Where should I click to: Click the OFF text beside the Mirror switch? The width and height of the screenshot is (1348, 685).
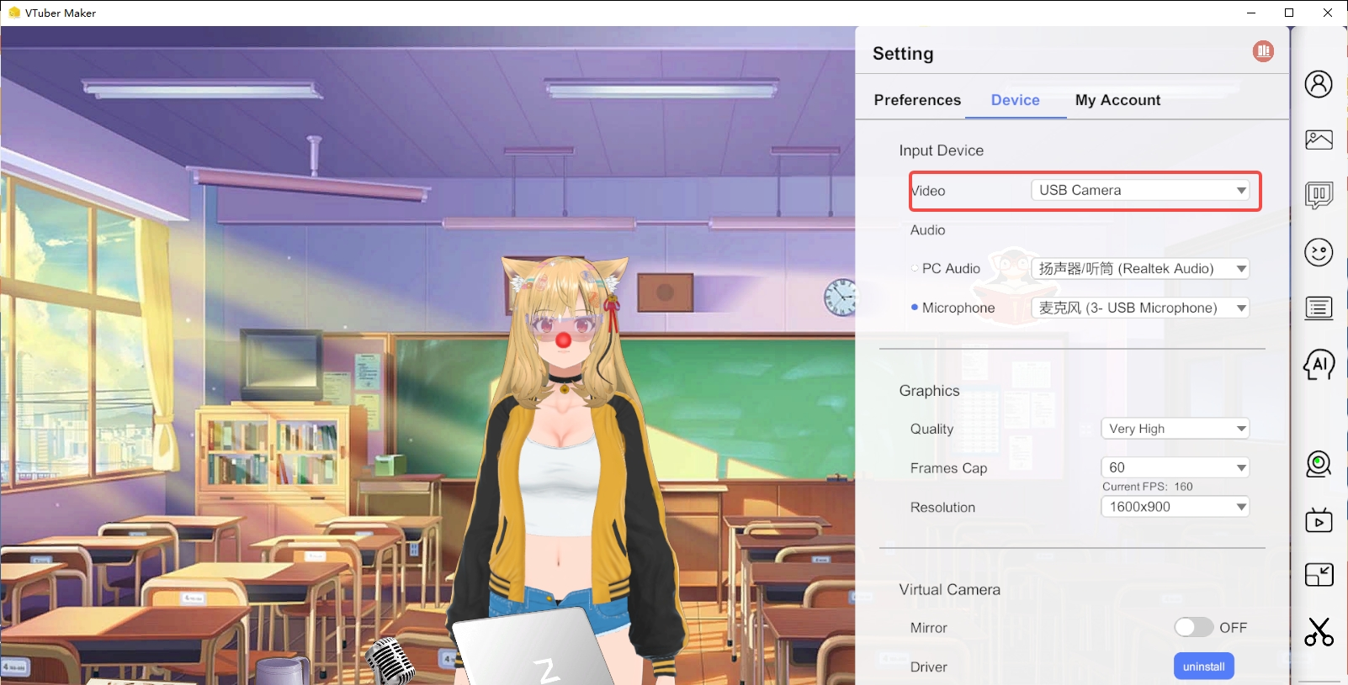[1234, 628]
